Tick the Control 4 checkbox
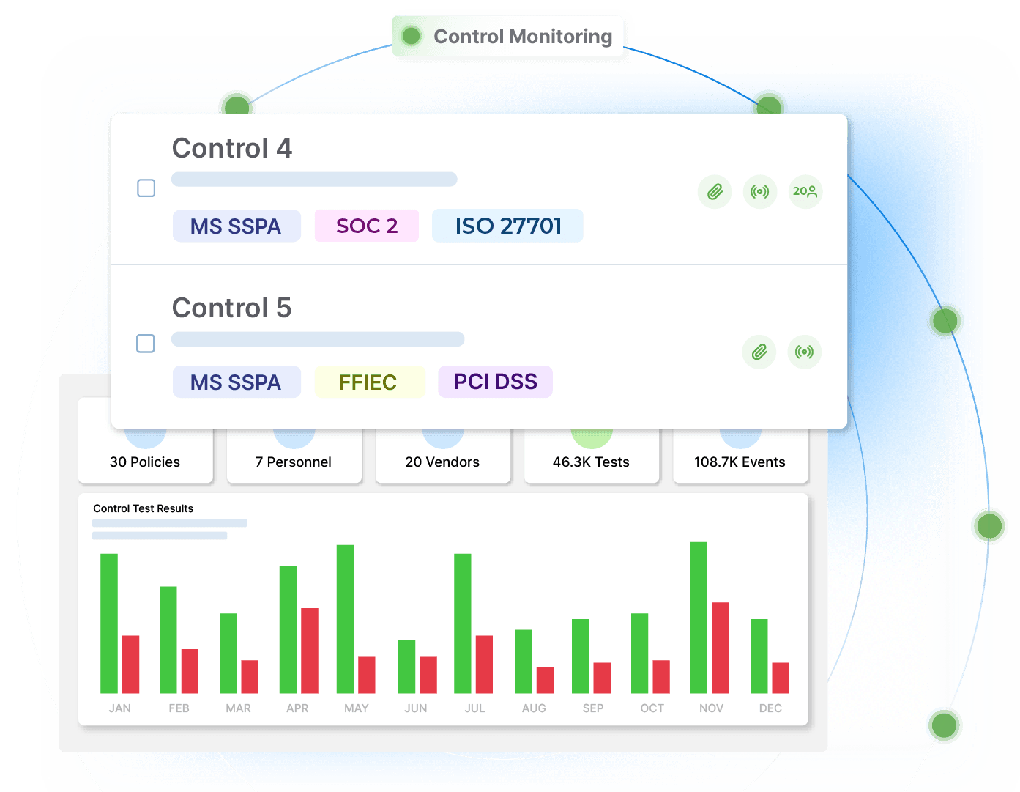This screenshot has width=1020, height=792. [146, 188]
